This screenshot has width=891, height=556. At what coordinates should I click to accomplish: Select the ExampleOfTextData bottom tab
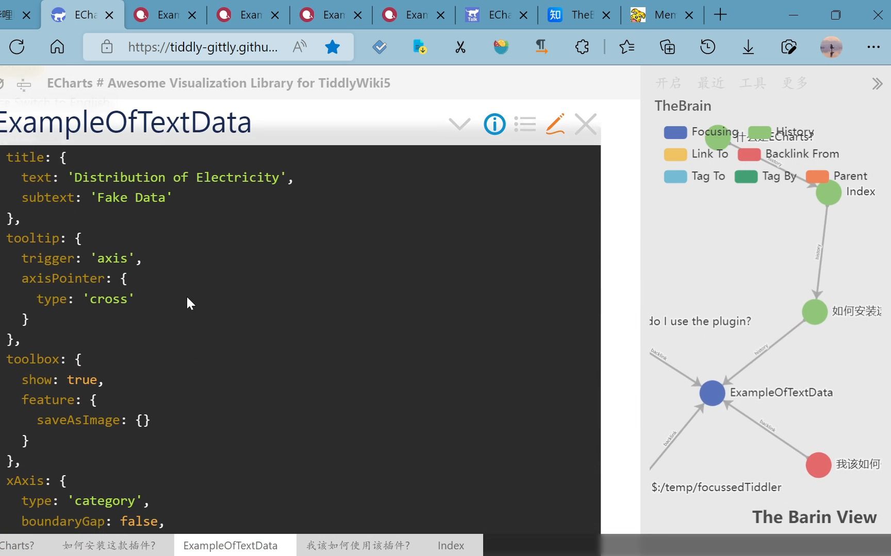[x=230, y=545]
